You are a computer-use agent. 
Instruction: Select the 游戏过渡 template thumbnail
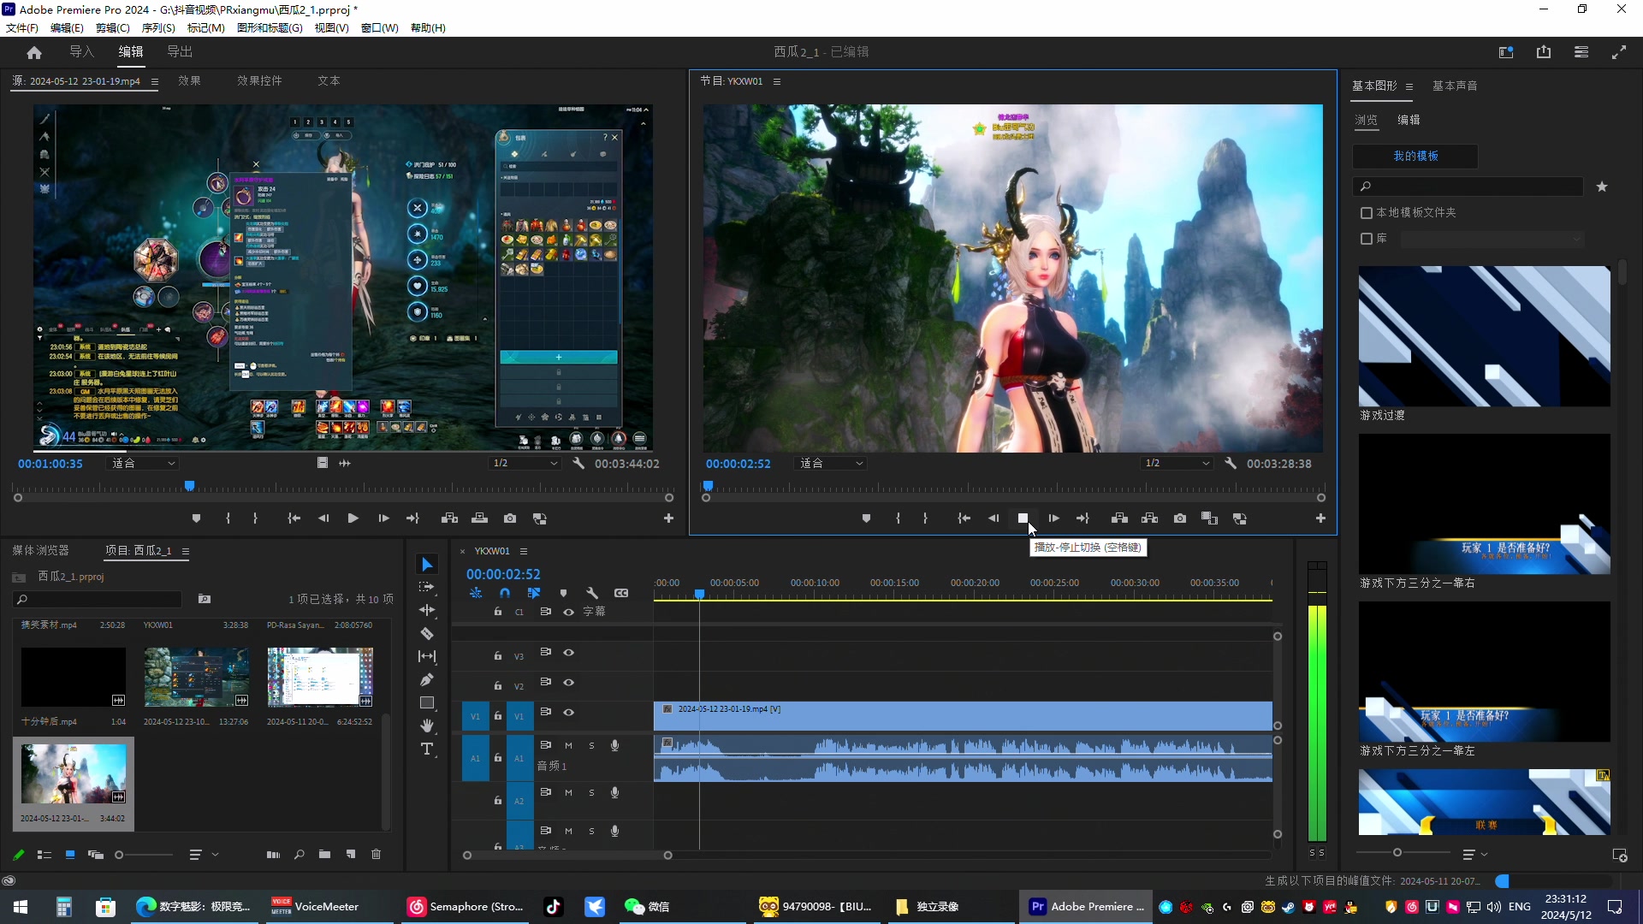click(1484, 336)
